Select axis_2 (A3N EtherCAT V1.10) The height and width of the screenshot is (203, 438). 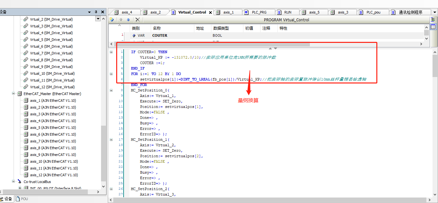pos(53,107)
